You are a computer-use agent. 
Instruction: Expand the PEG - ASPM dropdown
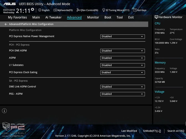pyautogui.click(x=122, y=94)
